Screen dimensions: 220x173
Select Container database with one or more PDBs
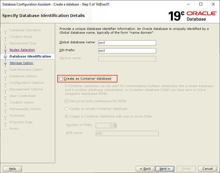(x=66, y=116)
